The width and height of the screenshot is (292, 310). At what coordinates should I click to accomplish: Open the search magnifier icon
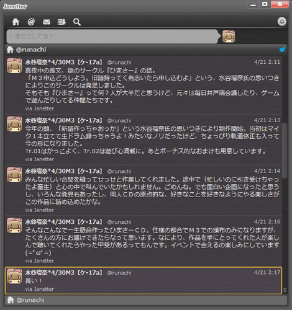77,22
